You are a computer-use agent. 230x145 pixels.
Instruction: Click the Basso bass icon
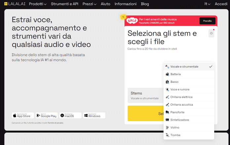pyautogui.click(x=167, y=82)
